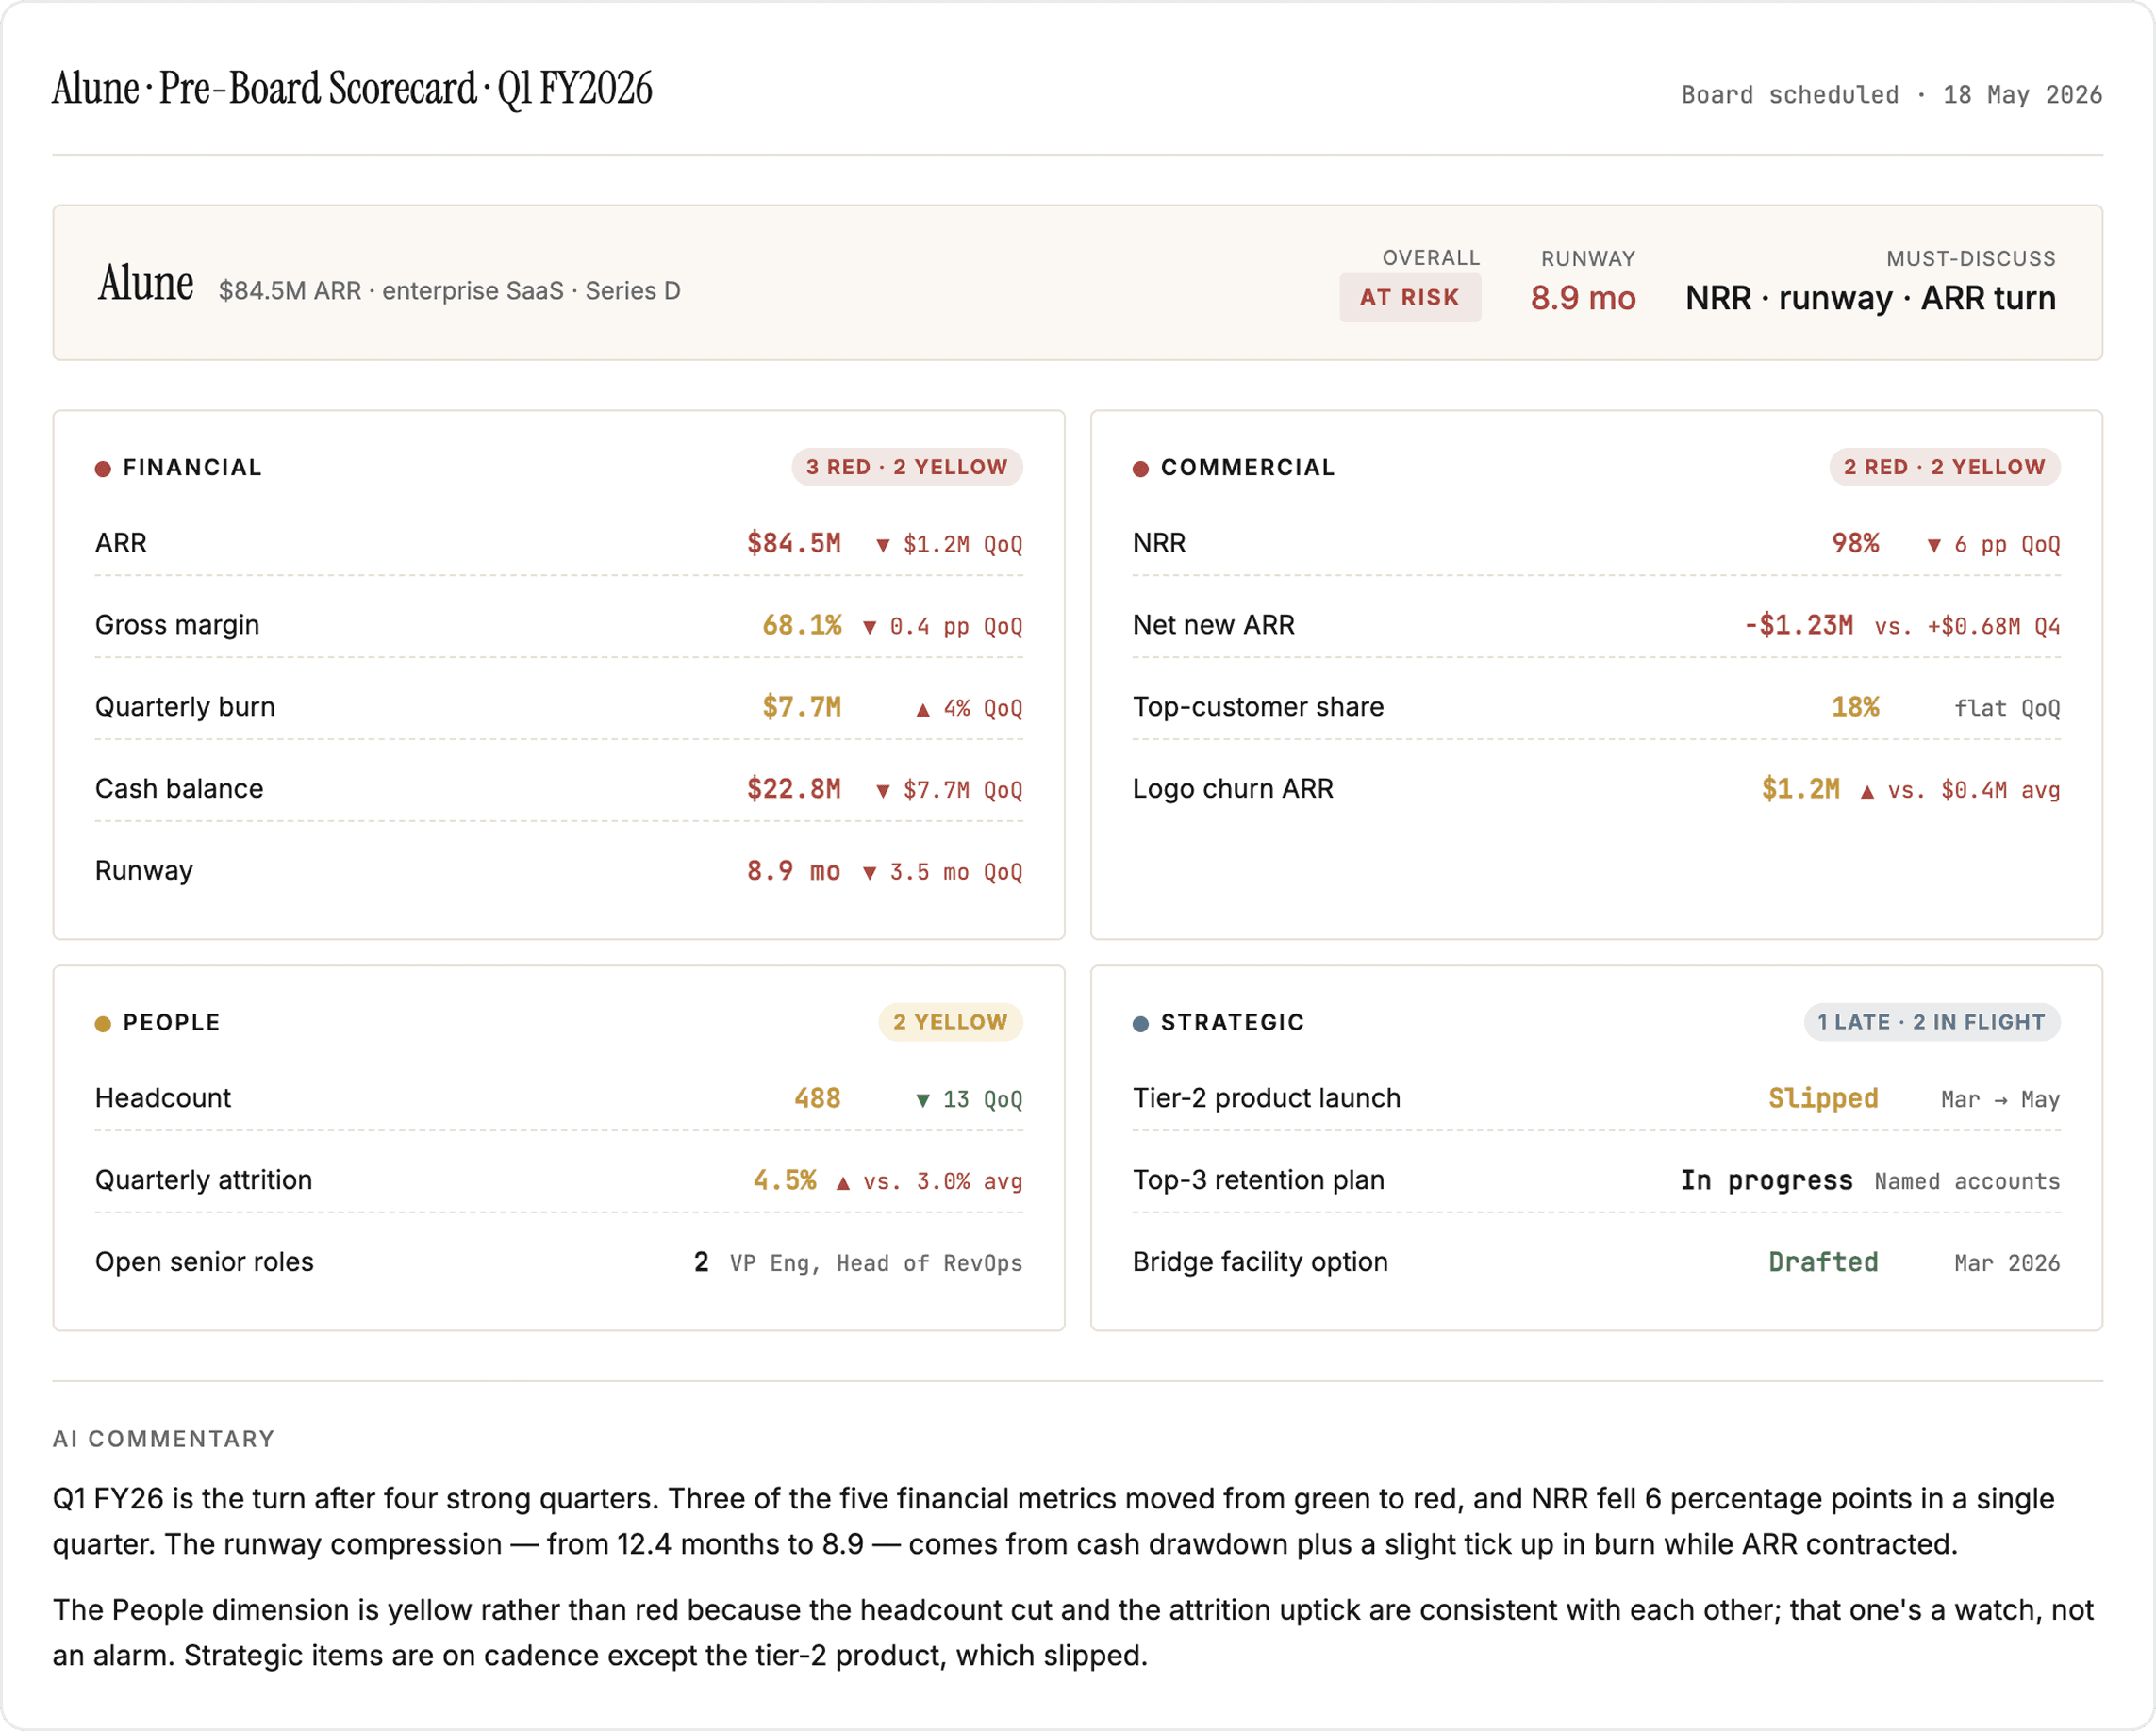
Task: Select the $1.2M logo churn ARR value
Action: (1801, 789)
